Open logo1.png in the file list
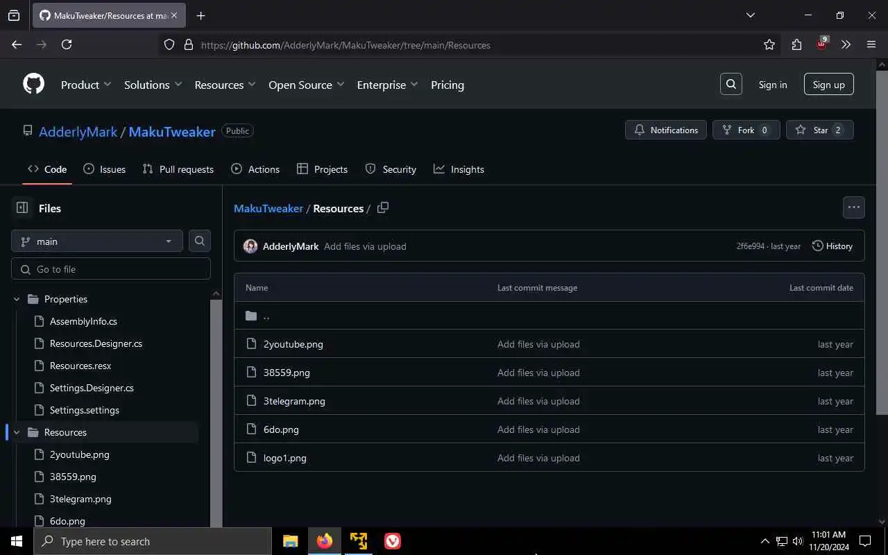Image resolution: width=888 pixels, height=555 pixels. coord(284,458)
